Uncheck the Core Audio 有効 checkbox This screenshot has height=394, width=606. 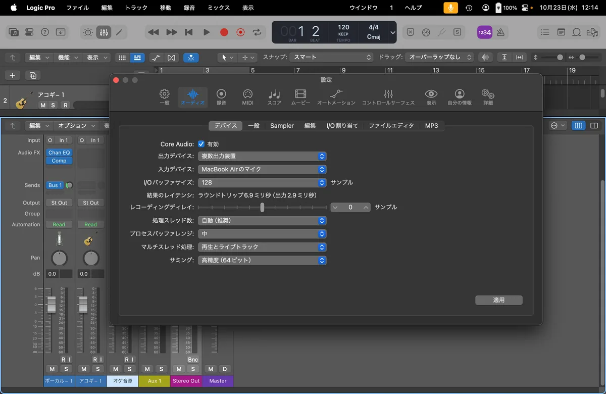[201, 144]
